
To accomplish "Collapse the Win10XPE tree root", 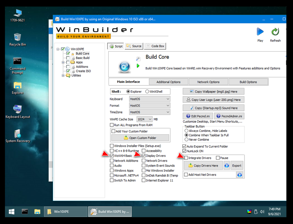I will [x=58, y=49].
